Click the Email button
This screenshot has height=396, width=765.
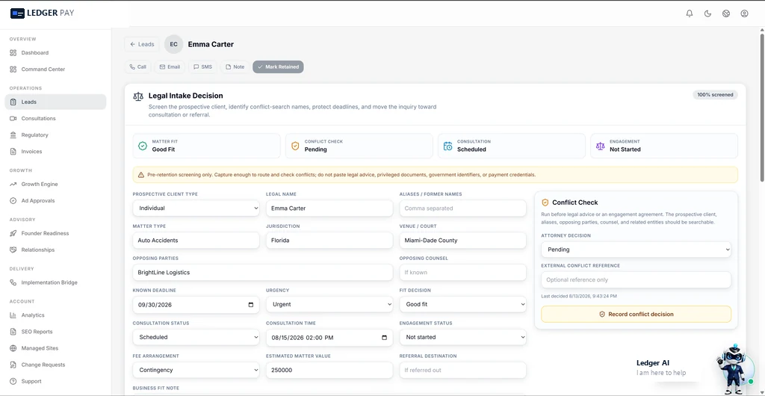(x=170, y=66)
